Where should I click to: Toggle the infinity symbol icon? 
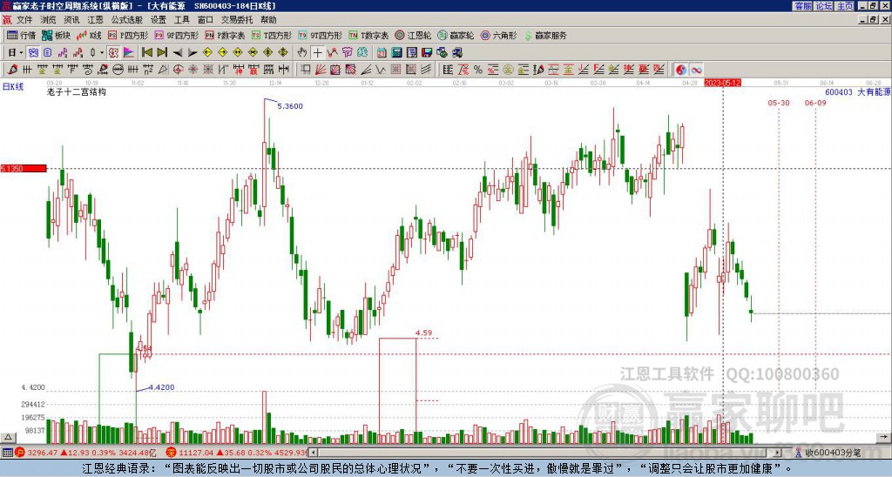pyautogui.click(x=696, y=70)
